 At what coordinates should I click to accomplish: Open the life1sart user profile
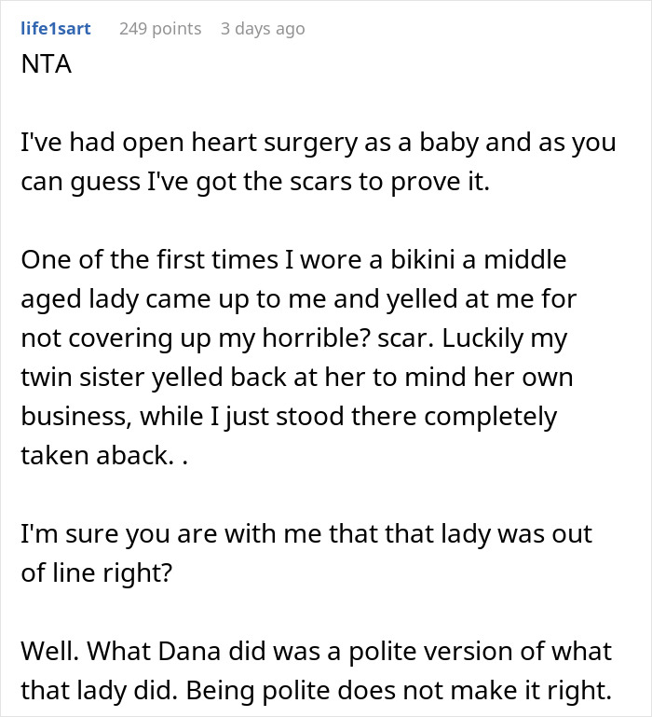point(56,29)
